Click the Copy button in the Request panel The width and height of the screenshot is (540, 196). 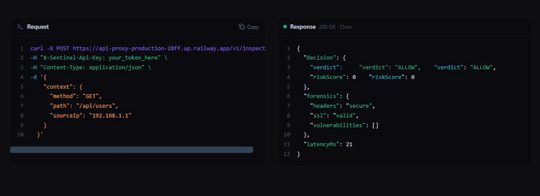(x=249, y=27)
